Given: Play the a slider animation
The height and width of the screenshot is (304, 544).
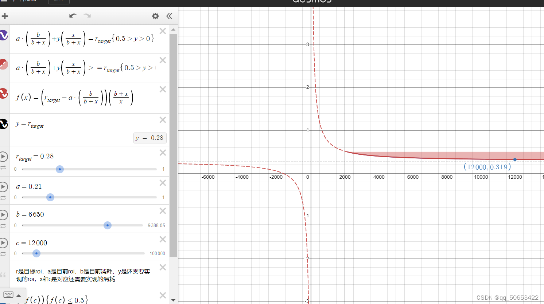Looking at the screenshot, I should coord(3,187).
